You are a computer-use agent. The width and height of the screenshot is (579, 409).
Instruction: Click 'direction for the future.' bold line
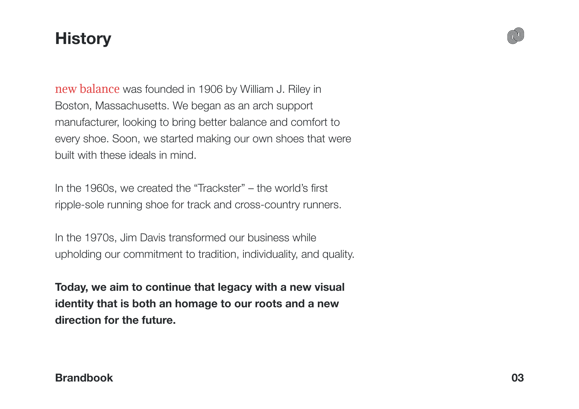[115, 320]
